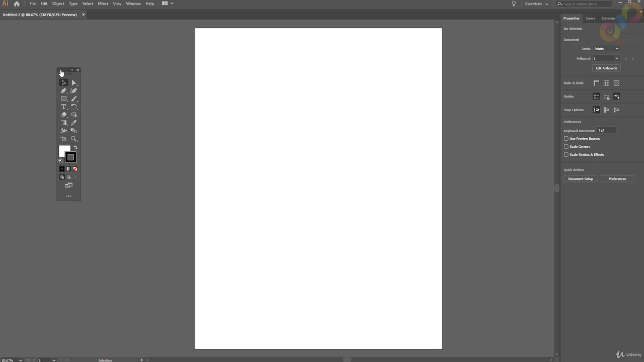
Task: Toggle Show Rulers icon
Action: click(x=596, y=83)
